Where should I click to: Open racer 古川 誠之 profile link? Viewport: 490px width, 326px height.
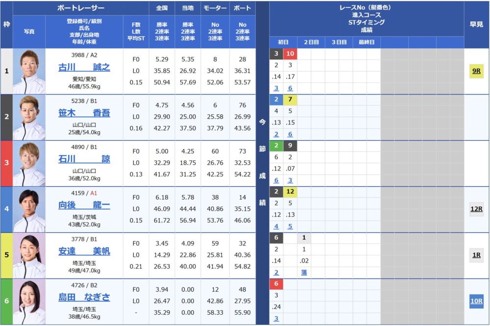pos(84,67)
